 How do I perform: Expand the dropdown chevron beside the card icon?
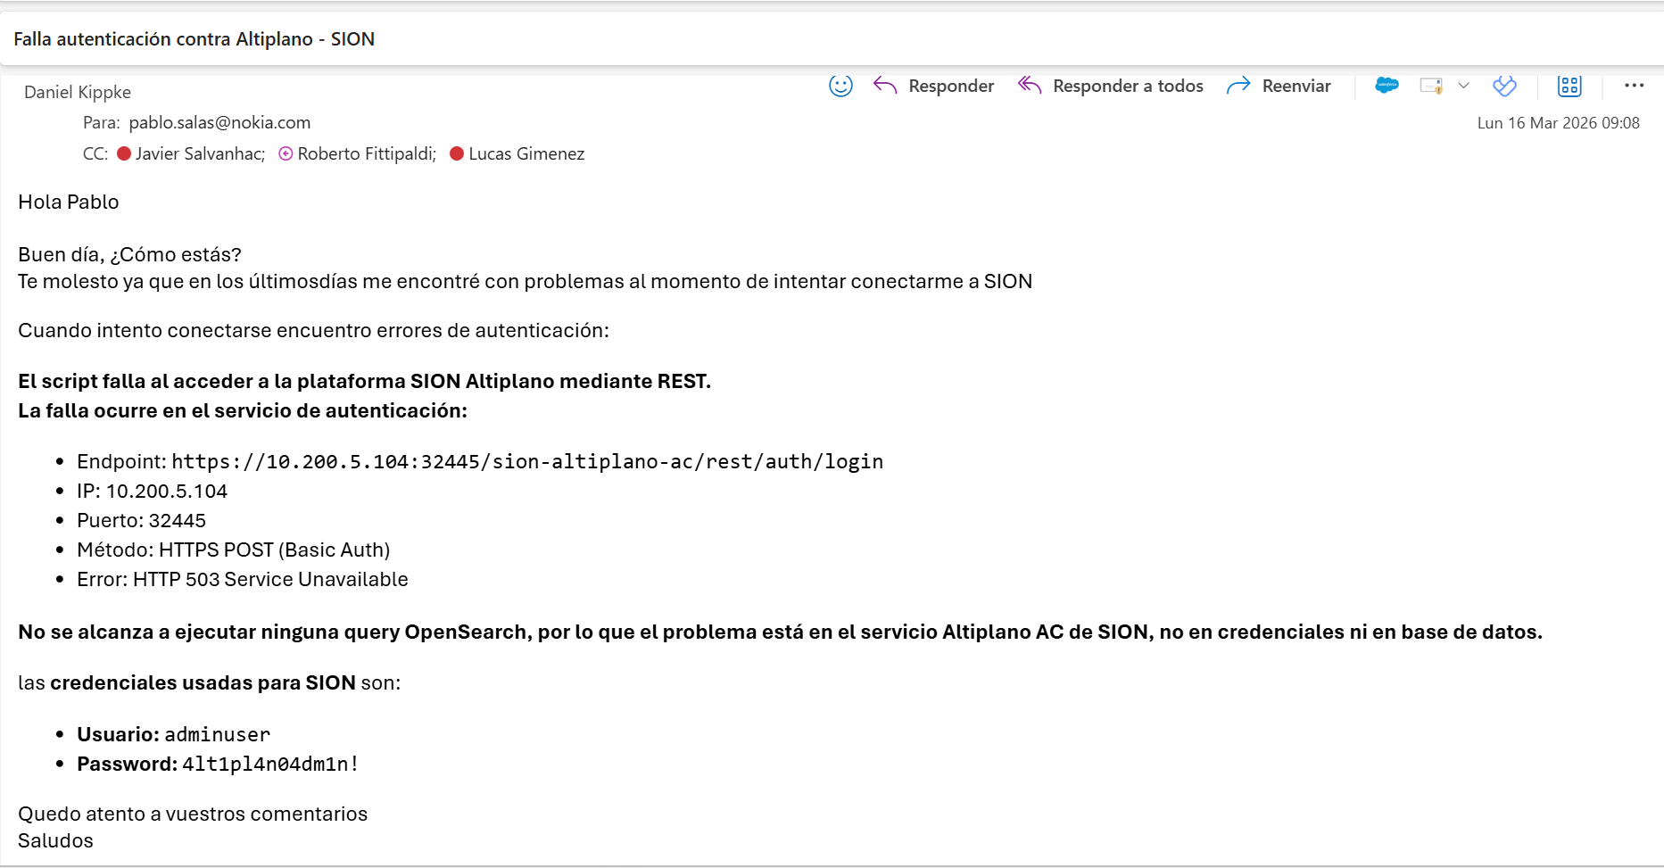pyautogui.click(x=1463, y=86)
